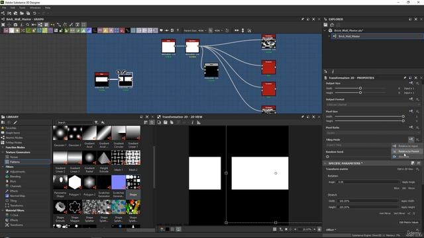
Task: Select the Shape node beside Transformation node
Action: tap(102, 79)
